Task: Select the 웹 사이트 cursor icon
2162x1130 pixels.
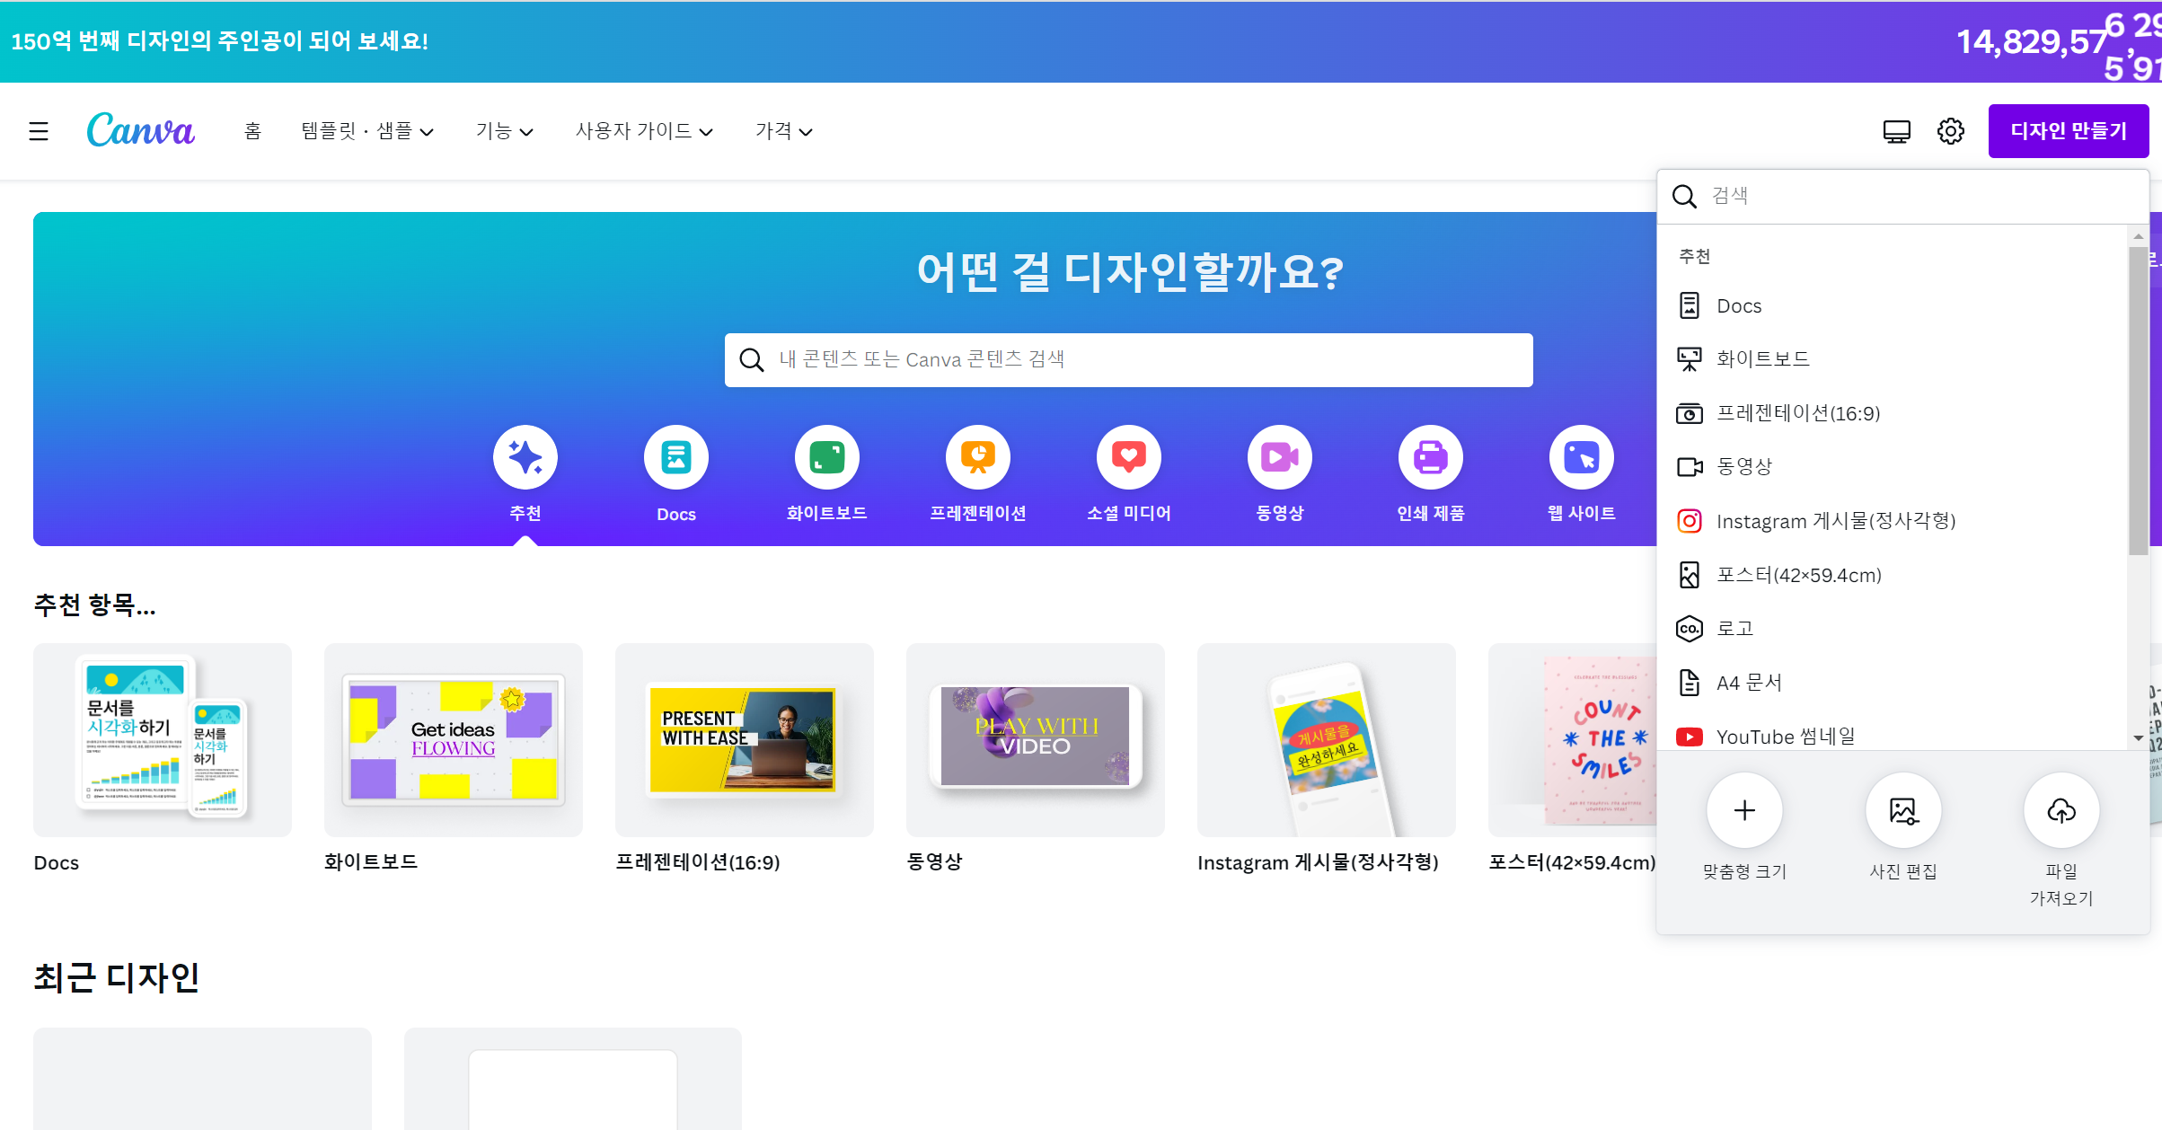Action: pos(1582,457)
